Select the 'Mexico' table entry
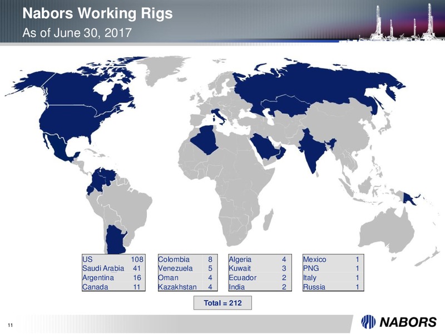 pyautogui.click(x=315, y=259)
